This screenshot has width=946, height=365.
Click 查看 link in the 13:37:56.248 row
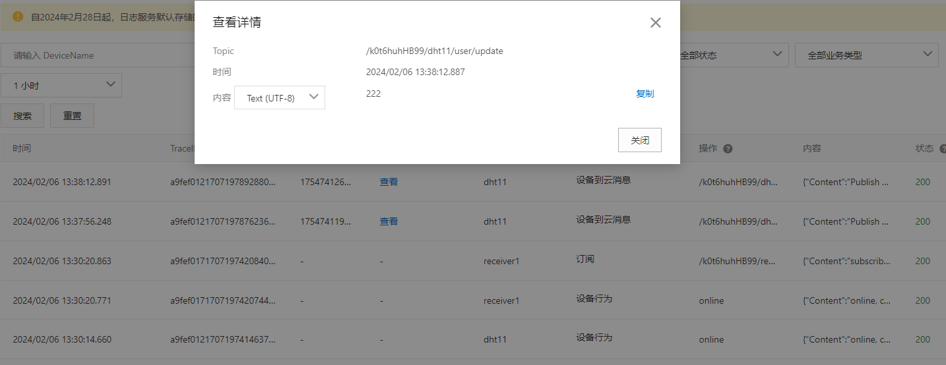(x=389, y=221)
